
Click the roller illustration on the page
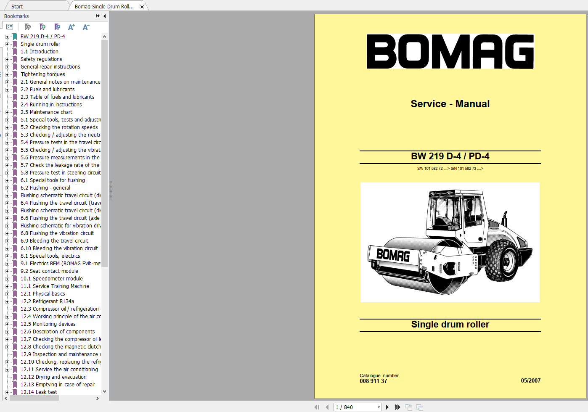450,242
